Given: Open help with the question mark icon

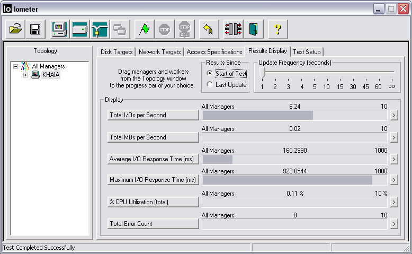Looking at the screenshot, I should pyautogui.click(x=277, y=29).
